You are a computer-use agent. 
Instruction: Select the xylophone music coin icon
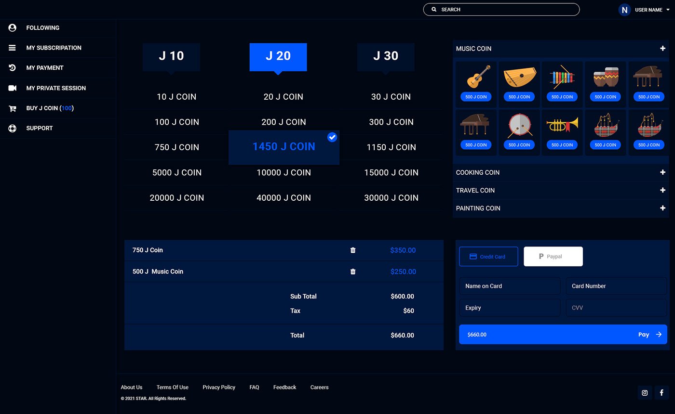click(562, 77)
